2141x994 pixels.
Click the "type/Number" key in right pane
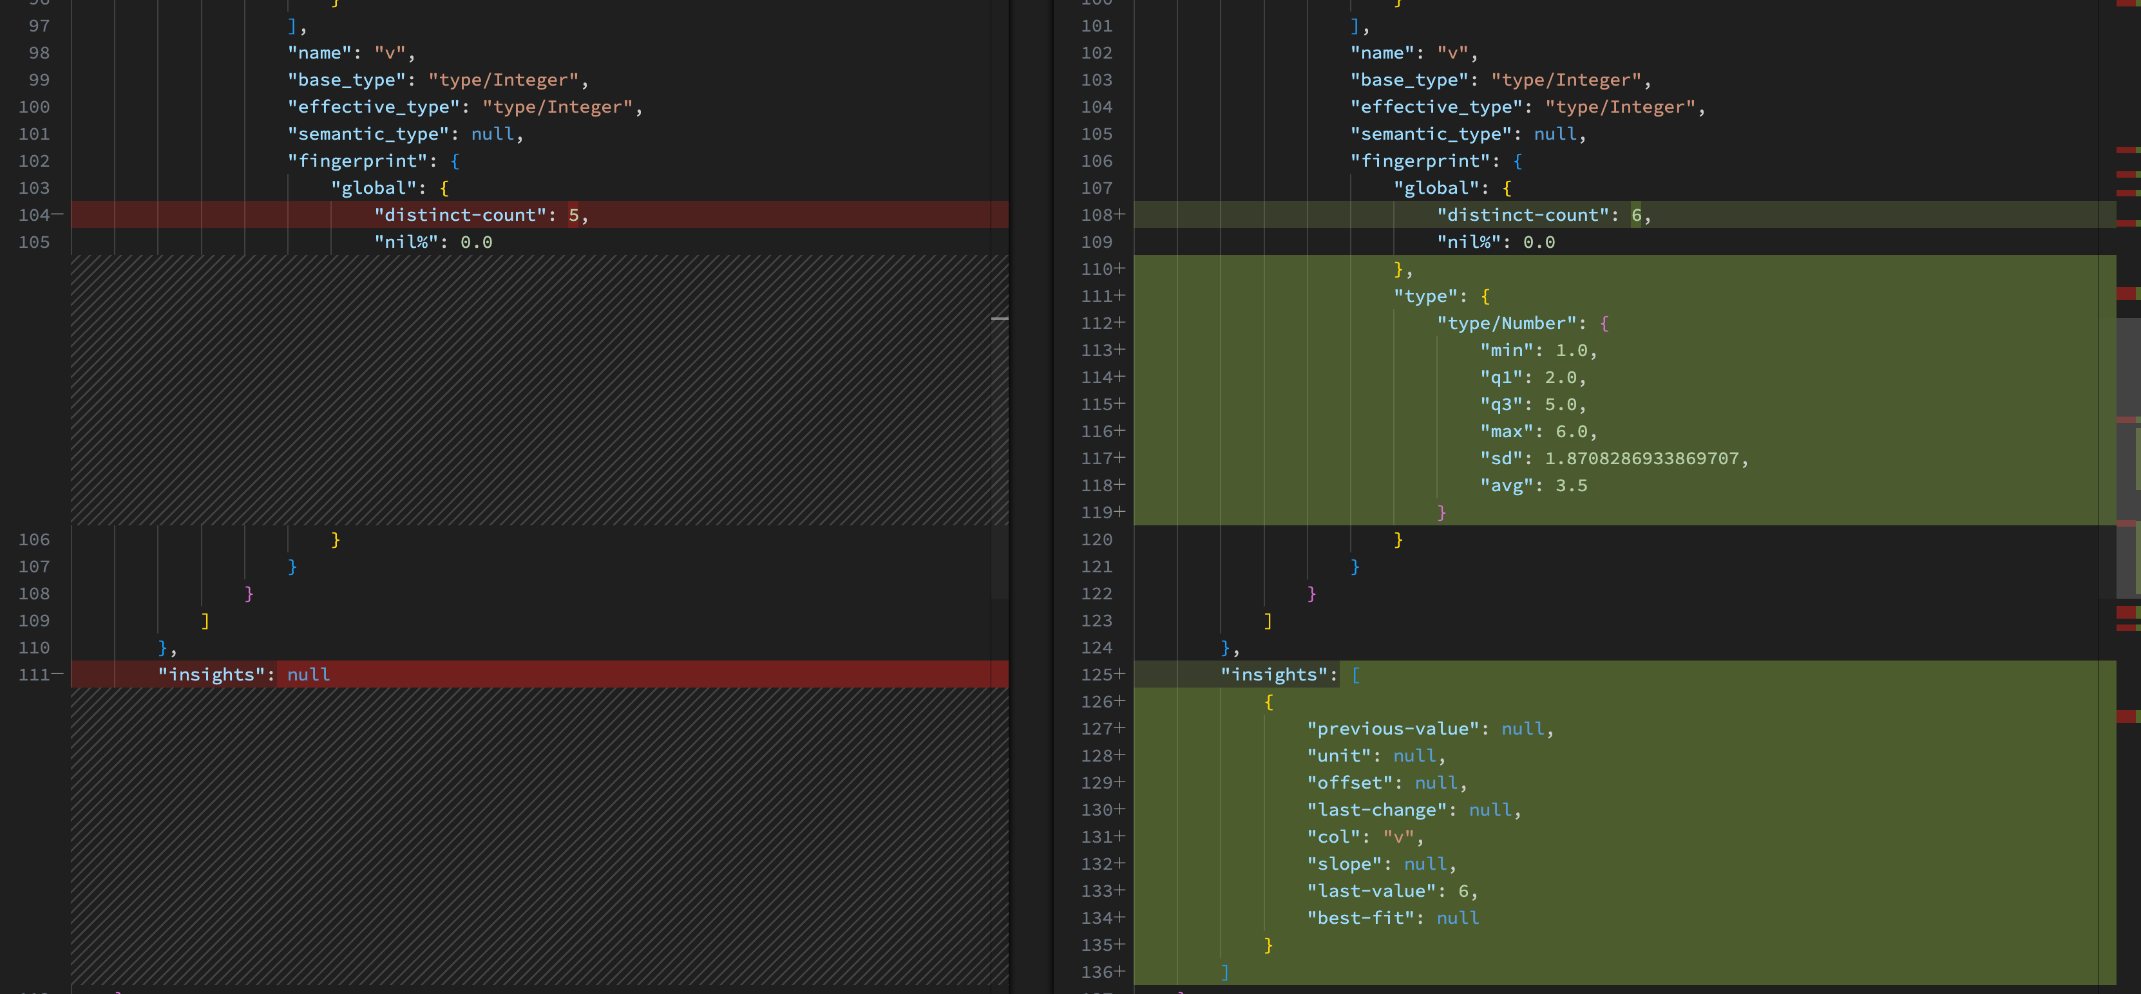(x=1507, y=323)
